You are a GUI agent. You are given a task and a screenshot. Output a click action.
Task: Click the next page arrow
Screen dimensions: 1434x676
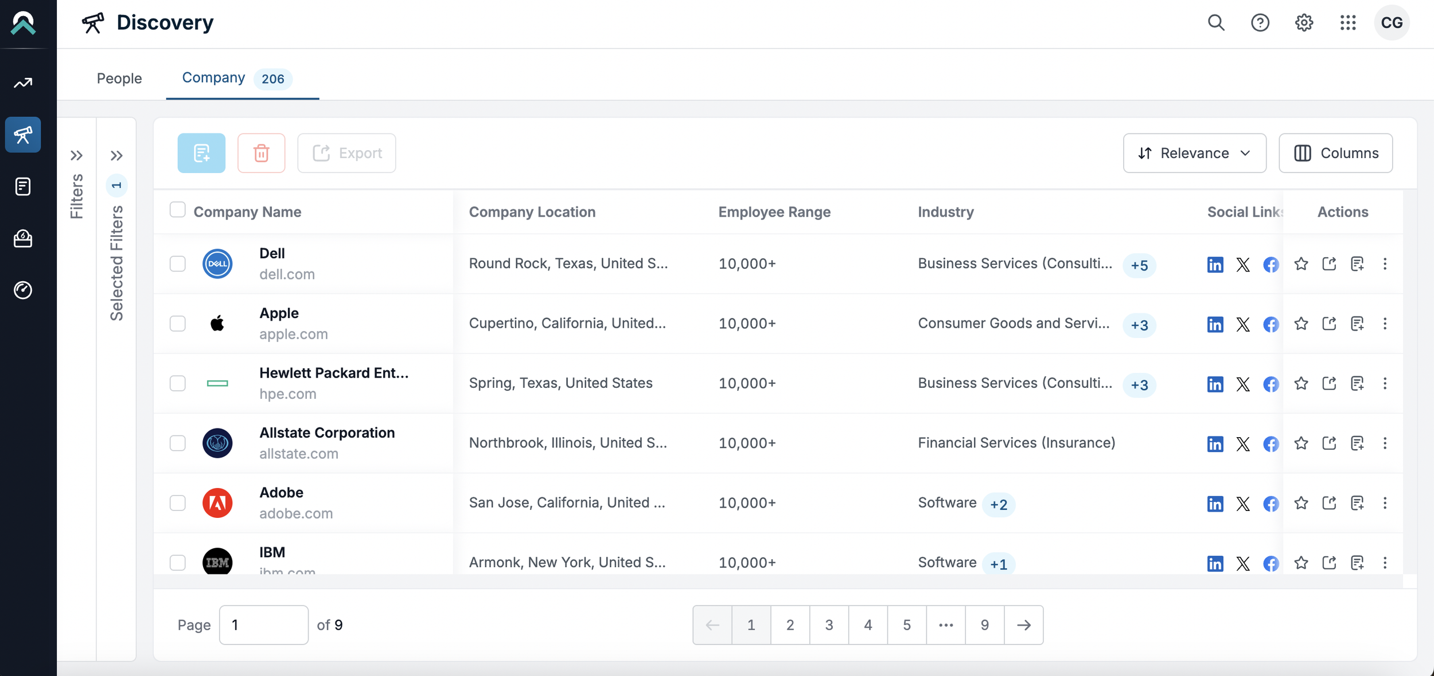1024,625
